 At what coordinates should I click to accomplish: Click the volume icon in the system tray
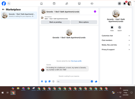[120, 97]
